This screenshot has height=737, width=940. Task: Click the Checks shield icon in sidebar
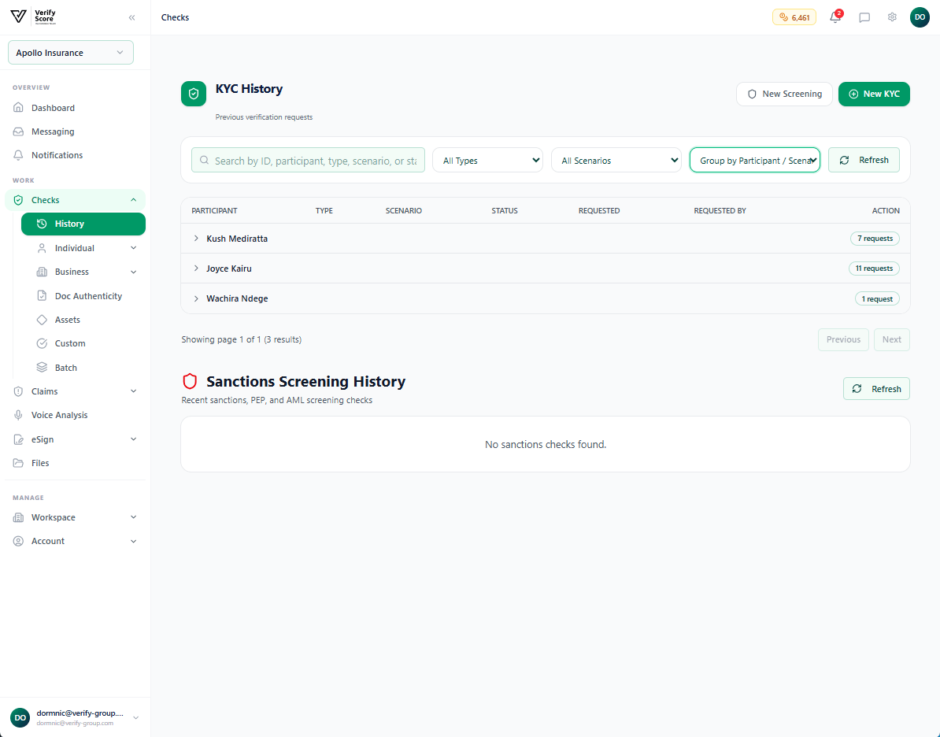point(19,200)
